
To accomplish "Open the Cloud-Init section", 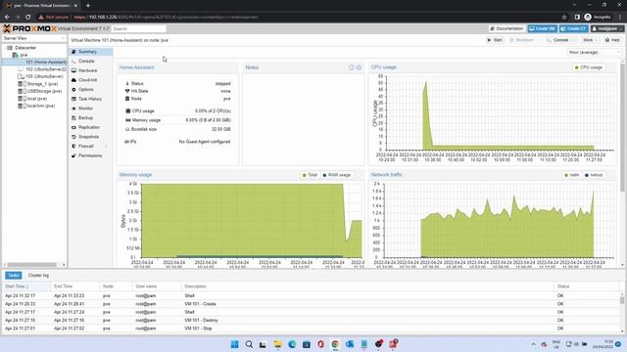I will [x=87, y=80].
